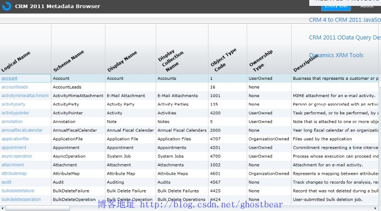Open the About tab
381x211 pixels.
[x=367, y=7]
